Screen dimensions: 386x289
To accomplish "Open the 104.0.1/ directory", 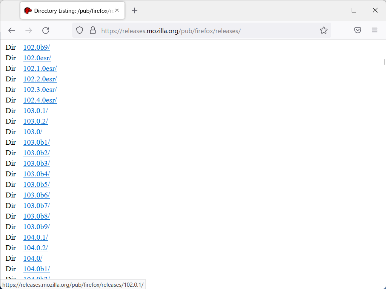I will (36, 237).
